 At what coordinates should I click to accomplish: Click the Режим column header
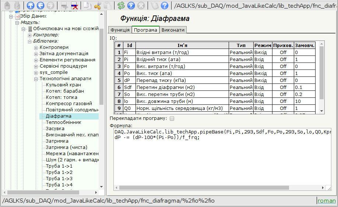tap(263, 45)
